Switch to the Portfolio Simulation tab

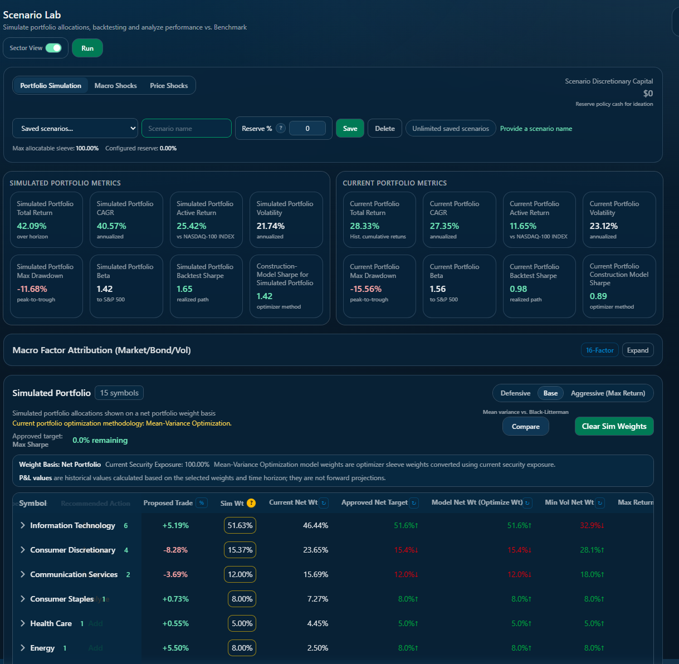pos(51,86)
